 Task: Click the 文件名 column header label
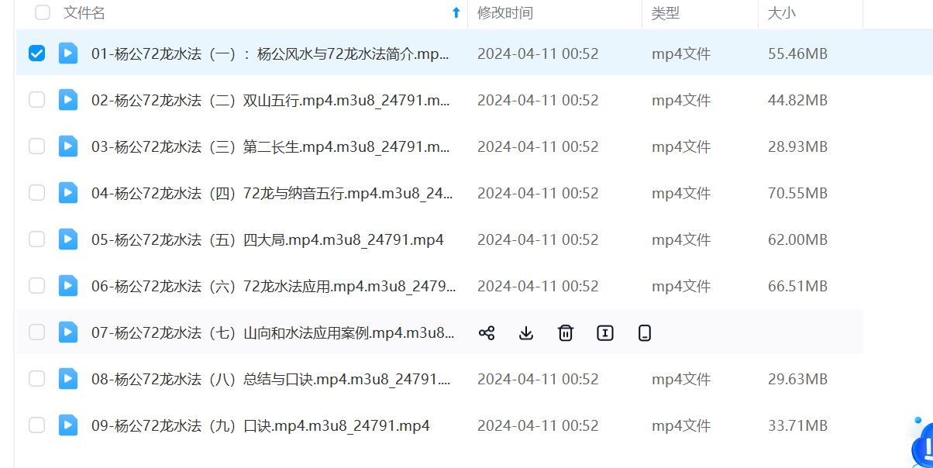(84, 13)
